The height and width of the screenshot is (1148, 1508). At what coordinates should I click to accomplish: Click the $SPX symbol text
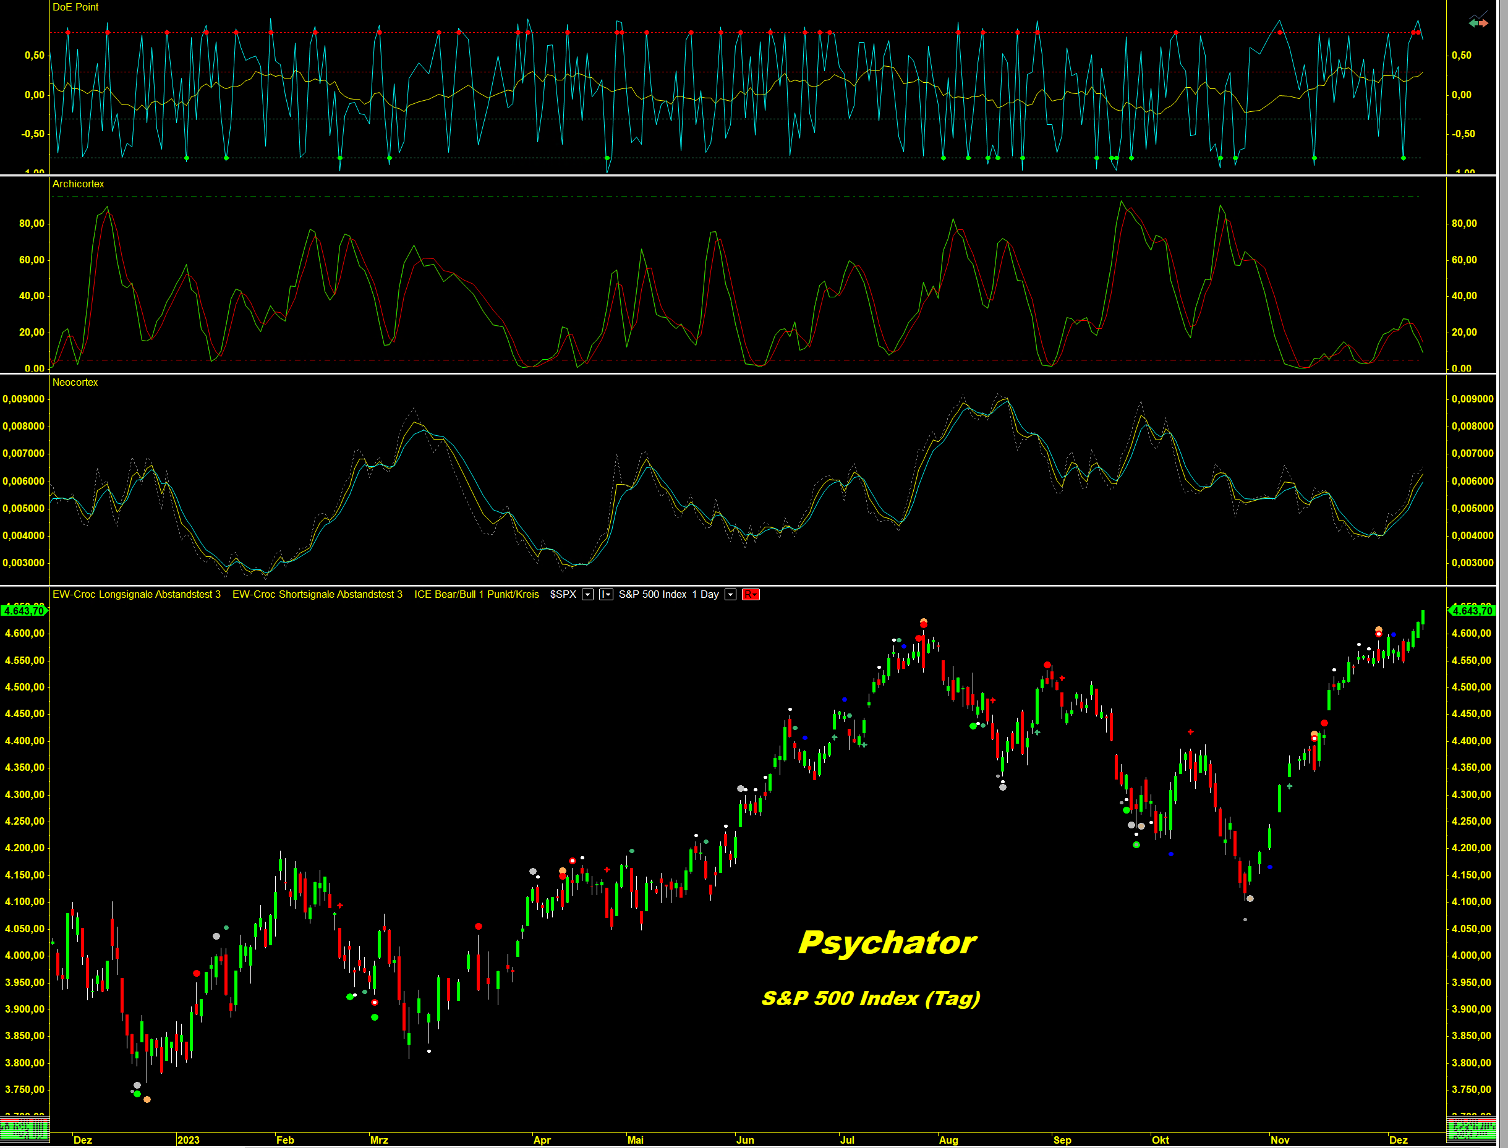click(x=563, y=595)
